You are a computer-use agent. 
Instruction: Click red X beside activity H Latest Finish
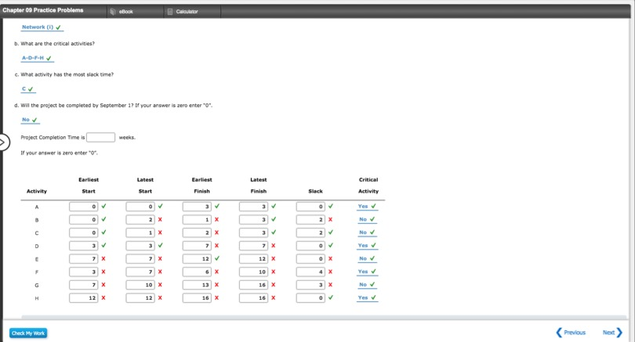coord(274,297)
